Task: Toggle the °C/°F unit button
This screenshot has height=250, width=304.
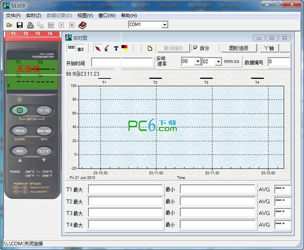Action: click(x=44, y=152)
